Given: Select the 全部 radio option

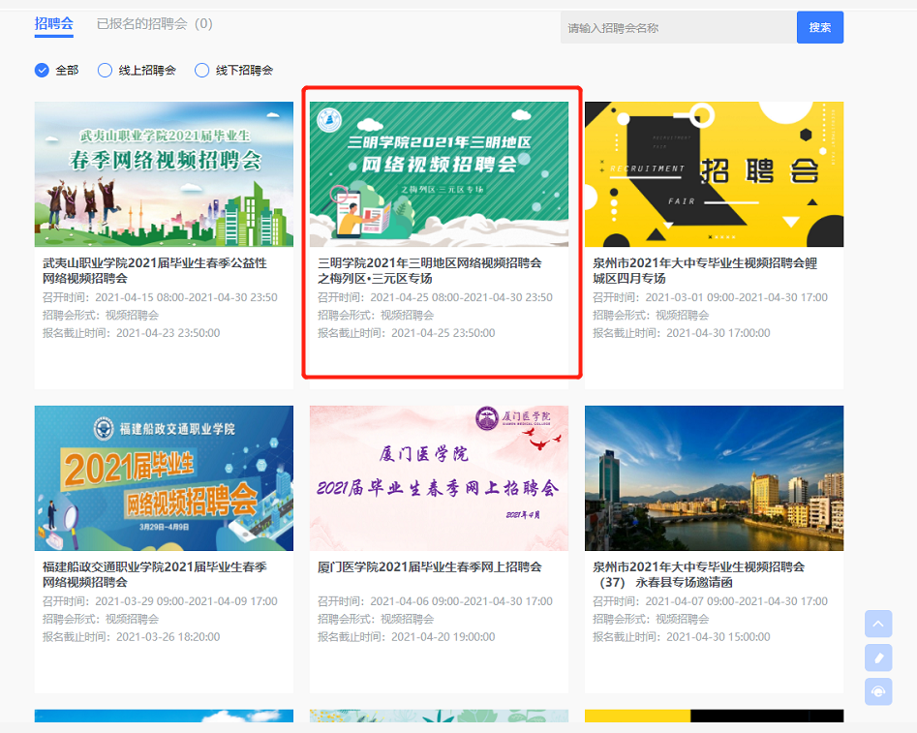Looking at the screenshot, I should tap(42, 70).
